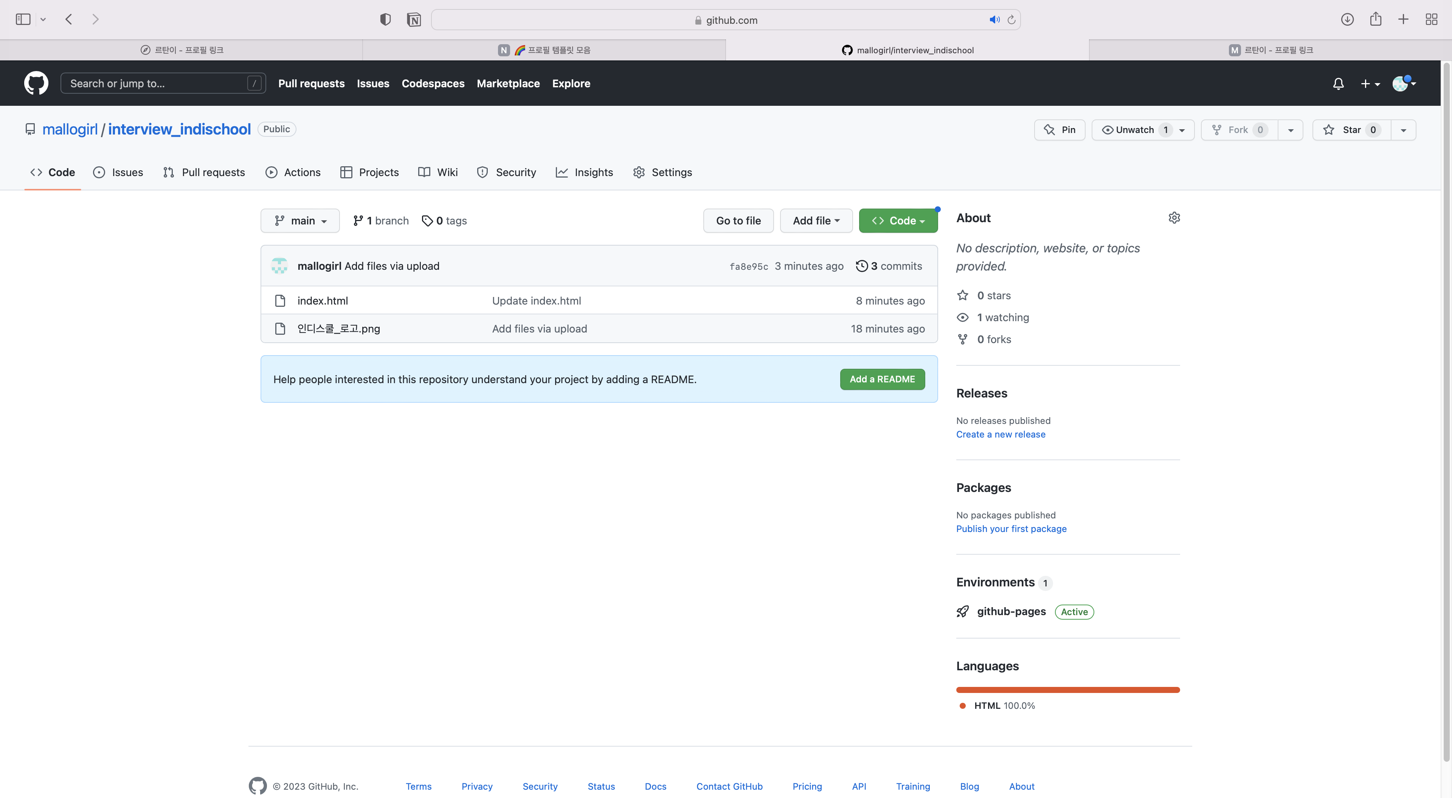Click Go to file button
The height and width of the screenshot is (798, 1452).
[738, 221]
